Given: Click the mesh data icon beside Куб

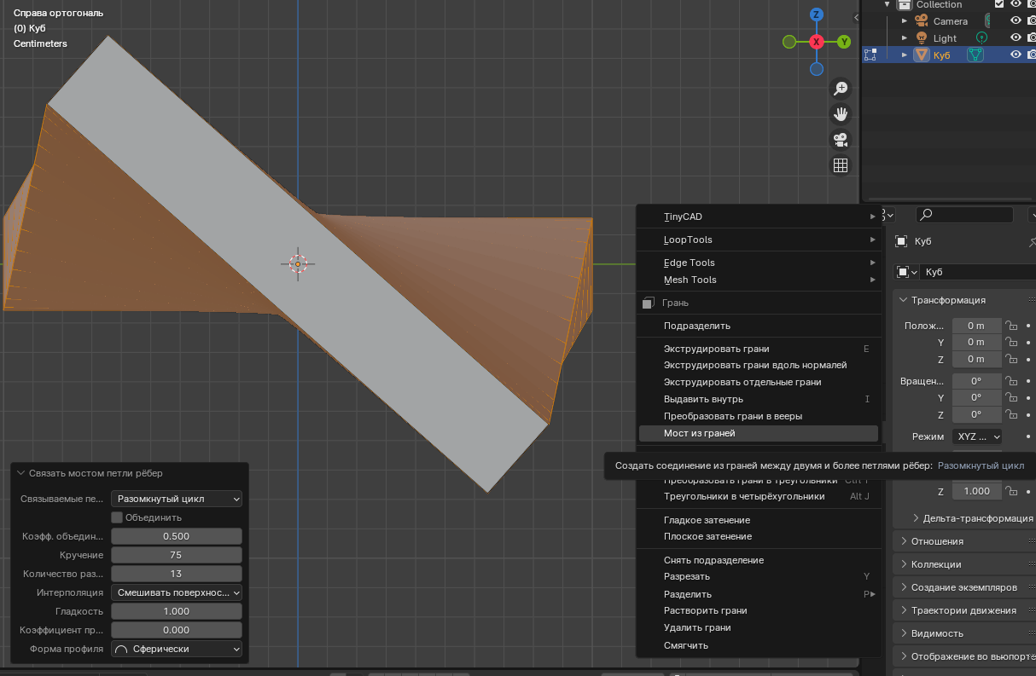Looking at the screenshot, I should click(975, 55).
